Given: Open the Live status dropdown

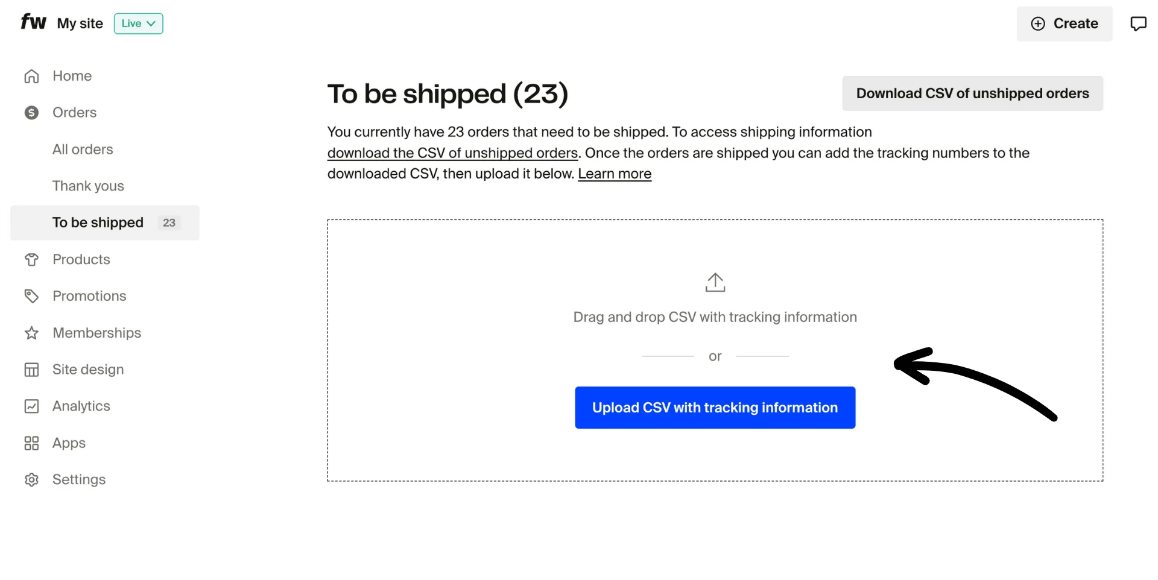Looking at the screenshot, I should pyautogui.click(x=138, y=24).
